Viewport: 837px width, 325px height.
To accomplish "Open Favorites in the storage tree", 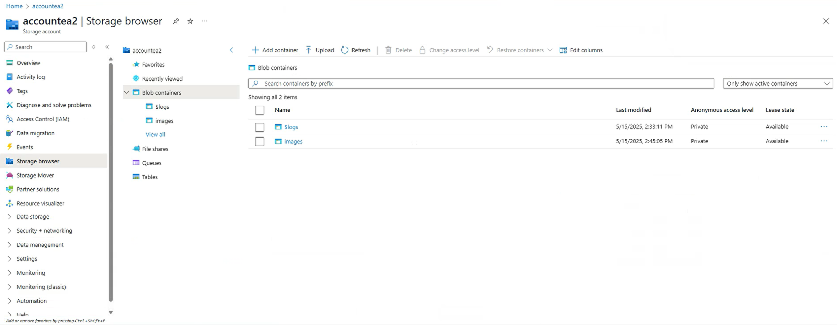I will (x=153, y=65).
